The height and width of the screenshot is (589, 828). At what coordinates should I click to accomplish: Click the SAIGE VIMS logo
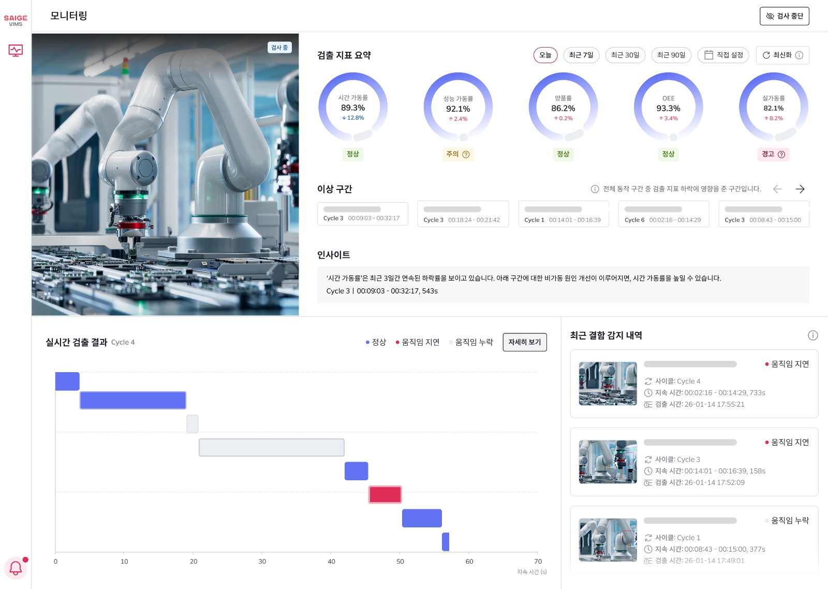pos(16,20)
